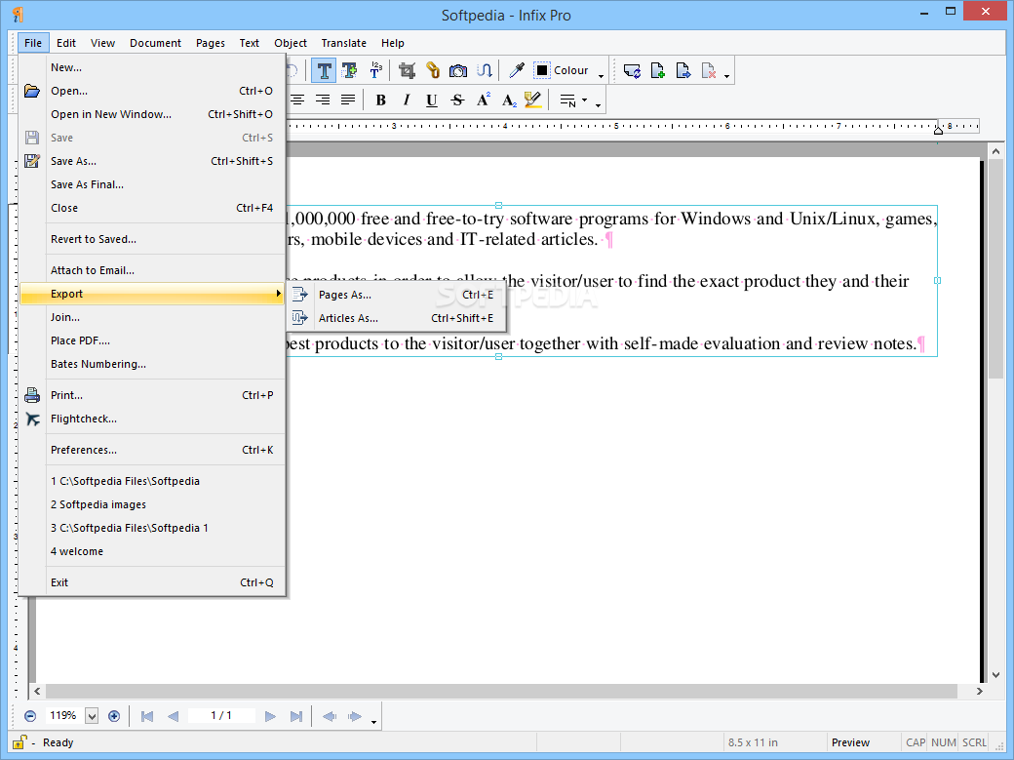Viewport: 1014px width, 760px height.
Task: Click the numbered text (T 123) tool
Action: [375, 70]
